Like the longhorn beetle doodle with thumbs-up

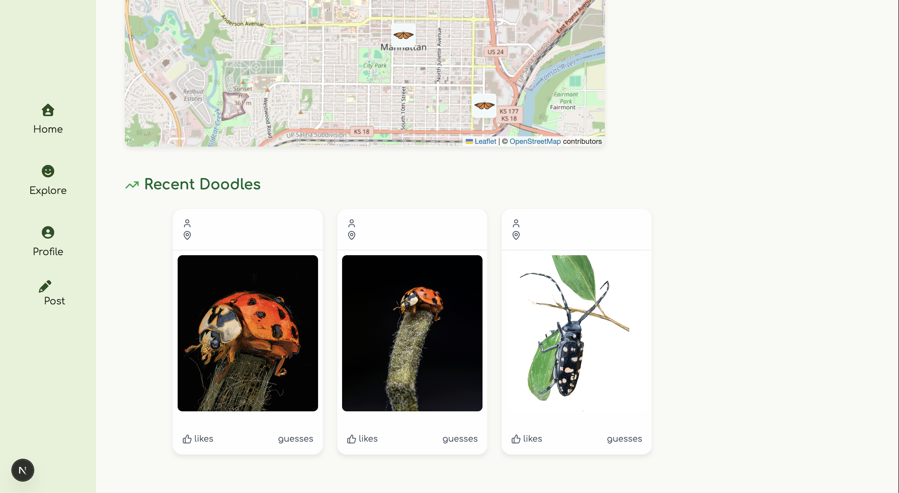(516, 439)
